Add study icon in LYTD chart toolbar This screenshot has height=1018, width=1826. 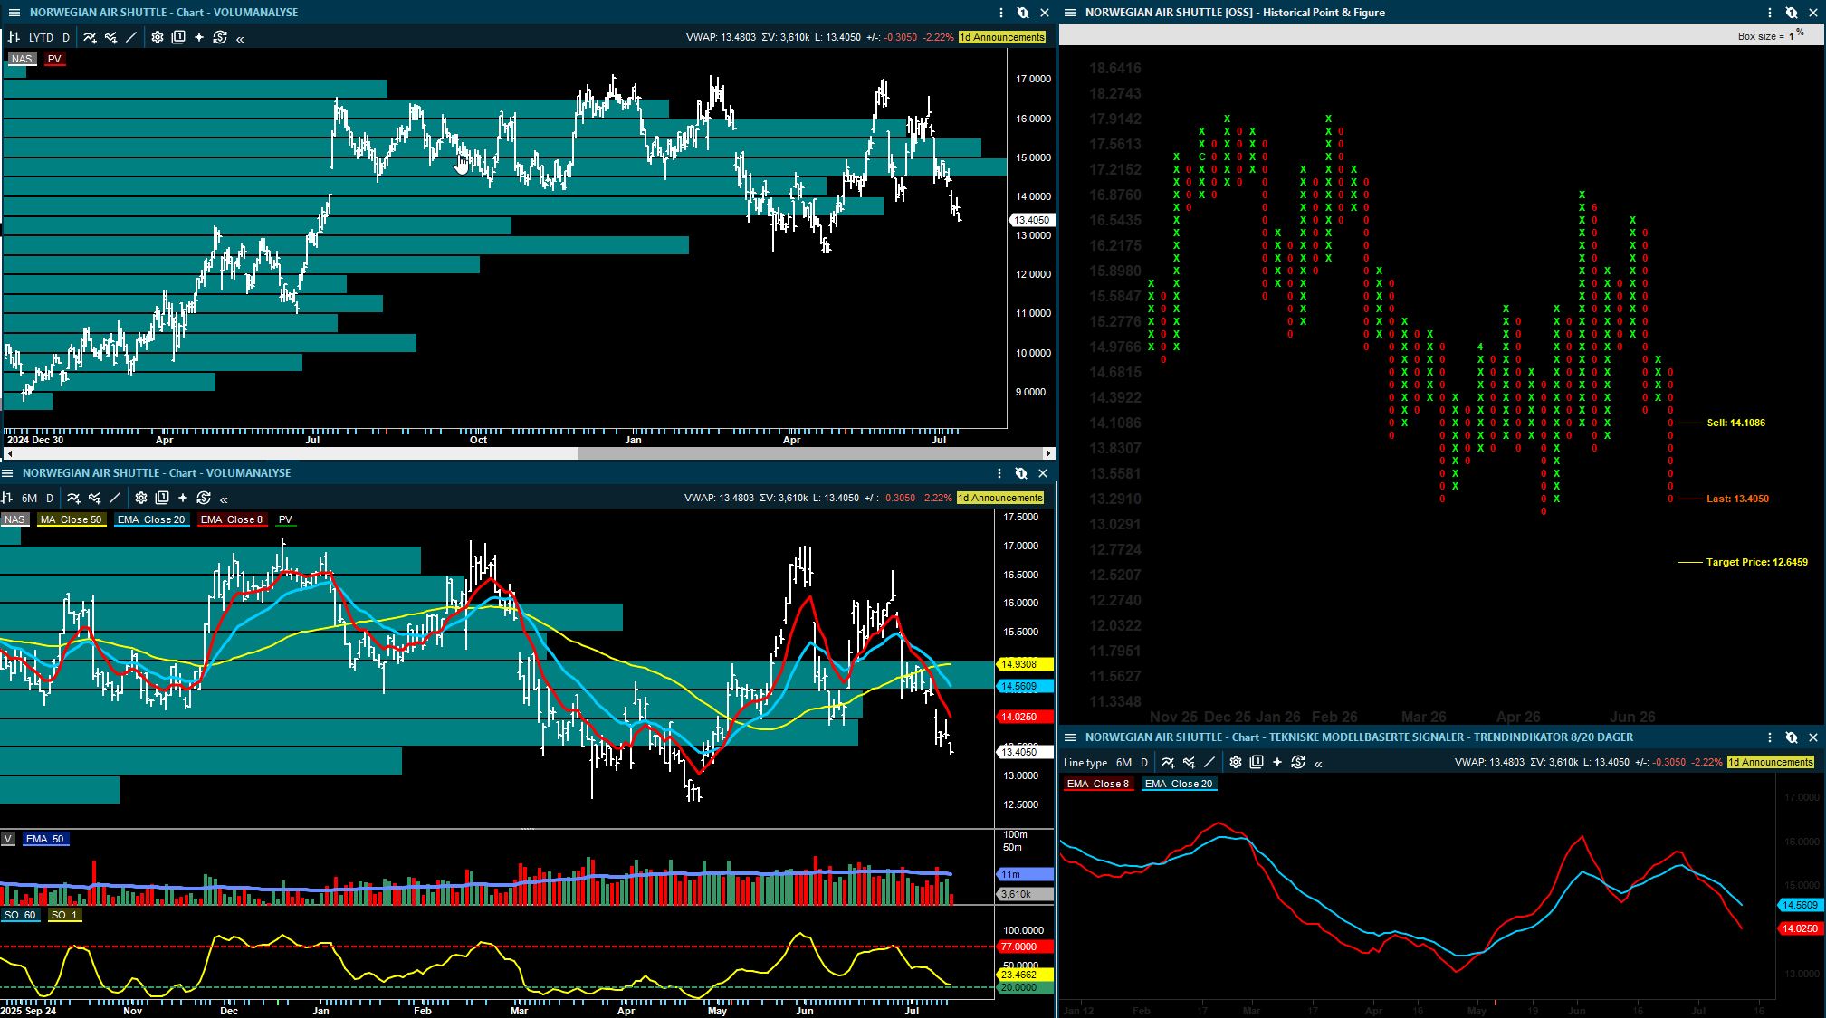pos(90,37)
